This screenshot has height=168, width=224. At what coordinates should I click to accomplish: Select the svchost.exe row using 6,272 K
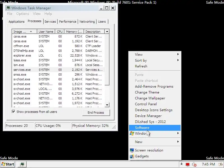coord(59,94)
